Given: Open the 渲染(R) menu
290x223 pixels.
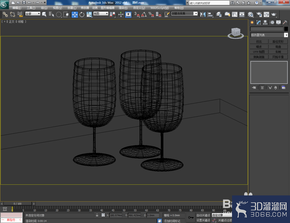Looking at the screenshot, I should [x=123, y=8].
